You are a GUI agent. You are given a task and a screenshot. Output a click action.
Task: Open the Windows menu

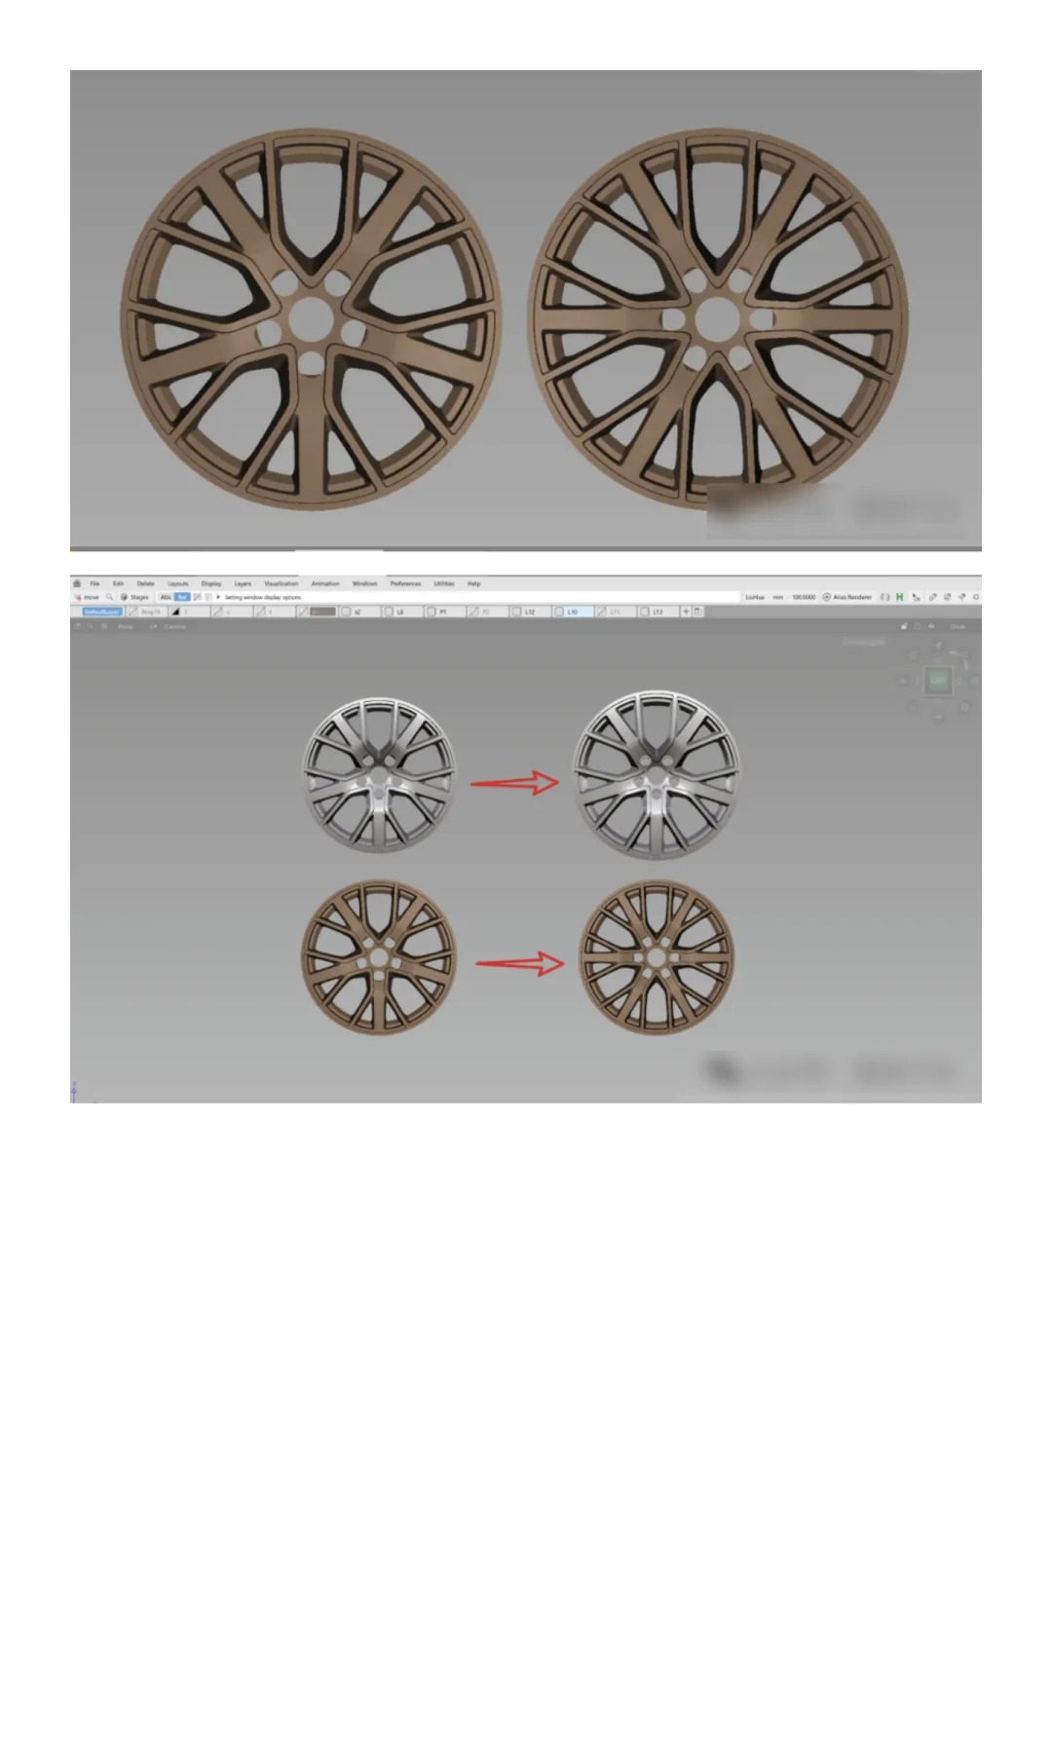[364, 583]
